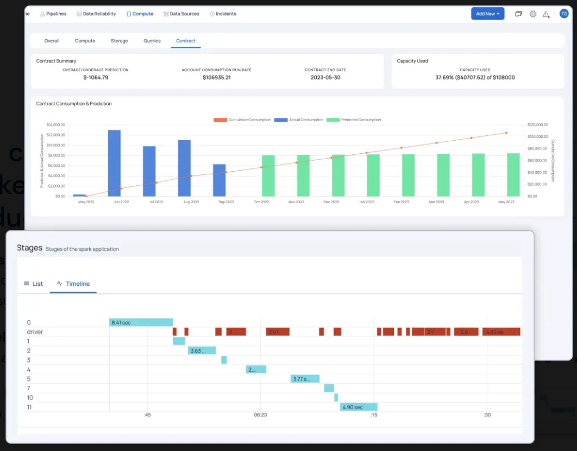
Task: Expand the Add New dropdown
Action: pos(487,14)
